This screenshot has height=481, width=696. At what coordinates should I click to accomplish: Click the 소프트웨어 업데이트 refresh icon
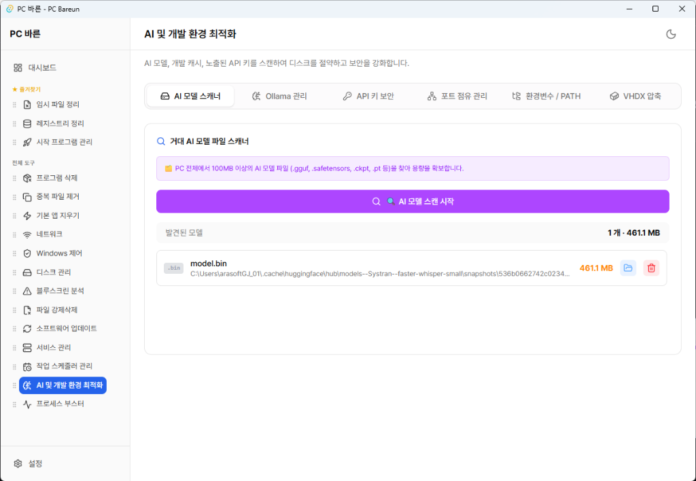[x=27, y=328]
